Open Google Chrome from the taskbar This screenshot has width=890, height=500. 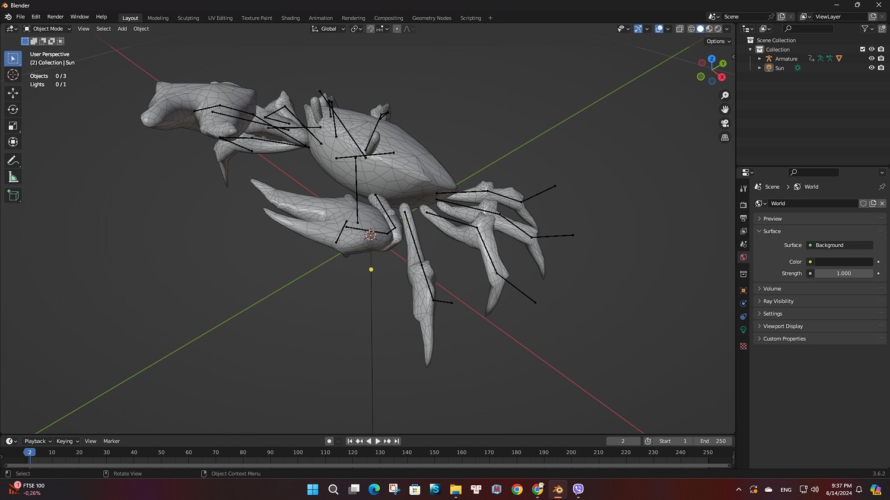point(517,489)
